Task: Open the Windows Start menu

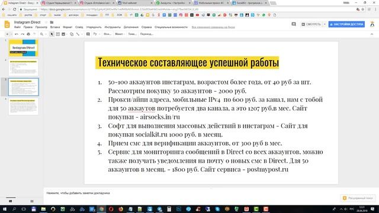Action: click(x=4, y=209)
